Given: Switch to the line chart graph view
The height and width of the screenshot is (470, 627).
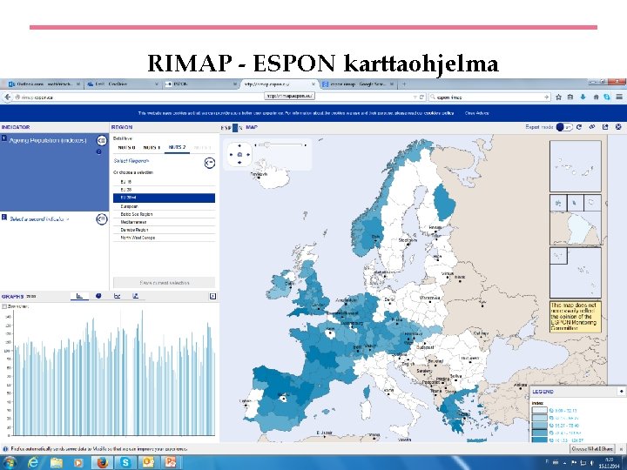Looking at the screenshot, I should tap(118, 296).
